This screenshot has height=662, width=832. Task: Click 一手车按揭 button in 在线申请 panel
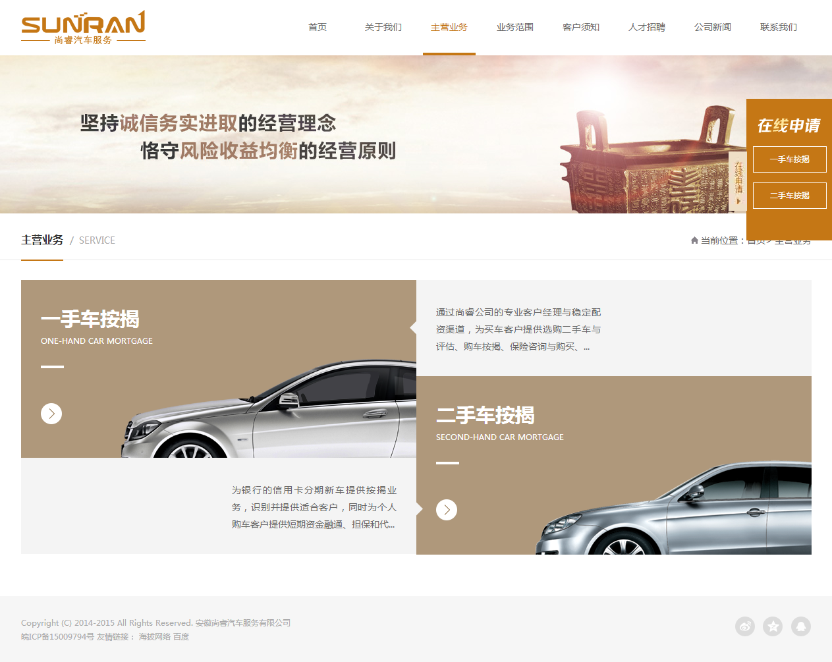[x=789, y=159]
